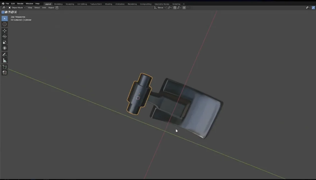Activate the Transform tool

coord(4,48)
